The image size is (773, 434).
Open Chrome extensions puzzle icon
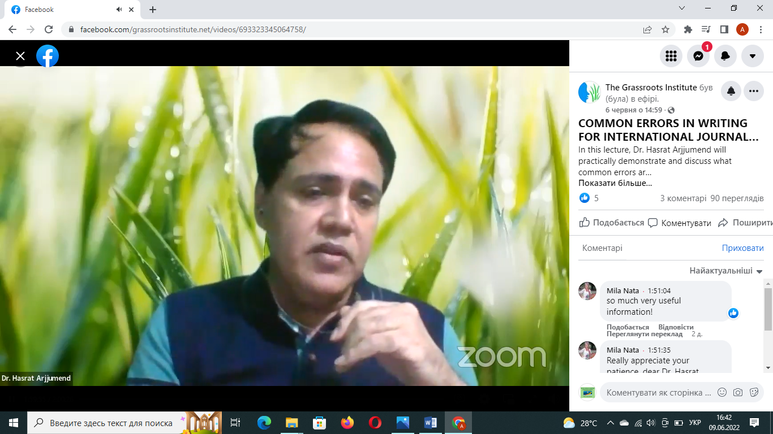[688, 29]
